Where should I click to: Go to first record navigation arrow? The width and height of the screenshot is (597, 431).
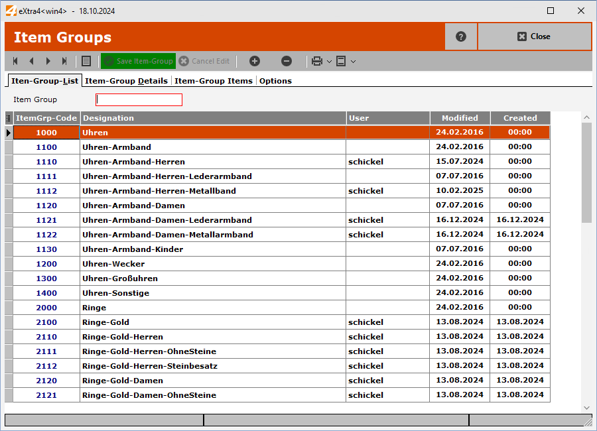coord(15,61)
